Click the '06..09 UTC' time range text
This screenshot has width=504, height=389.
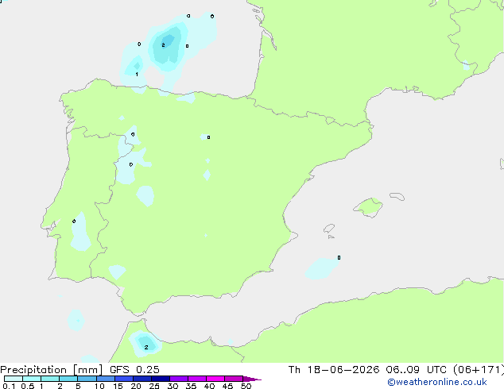click(x=417, y=370)
